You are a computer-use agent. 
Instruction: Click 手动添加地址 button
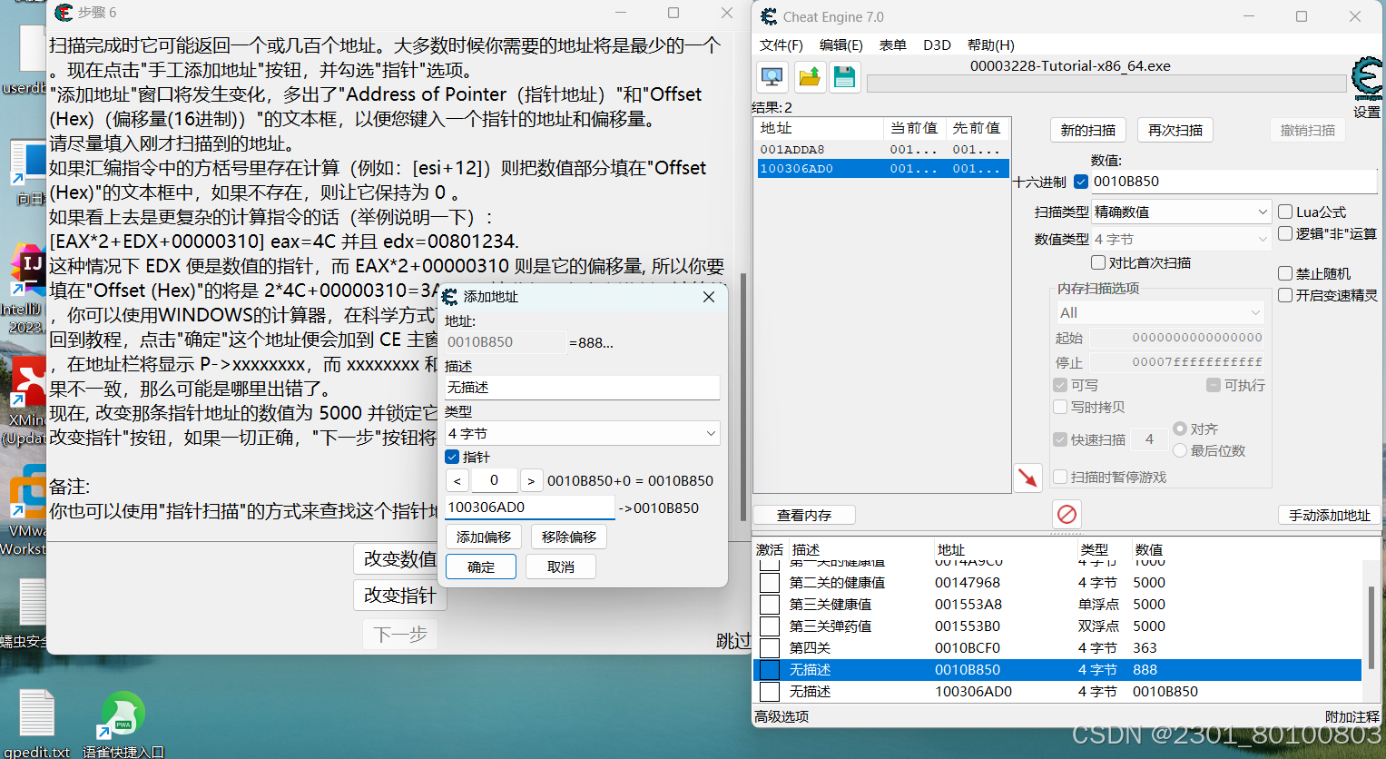pos(1330,515)
